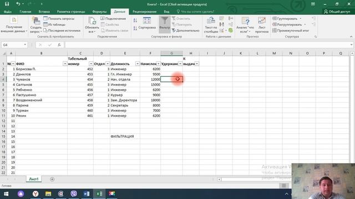
Task: Click Разгруппировать in Structure group
Action: pos(289,24)
